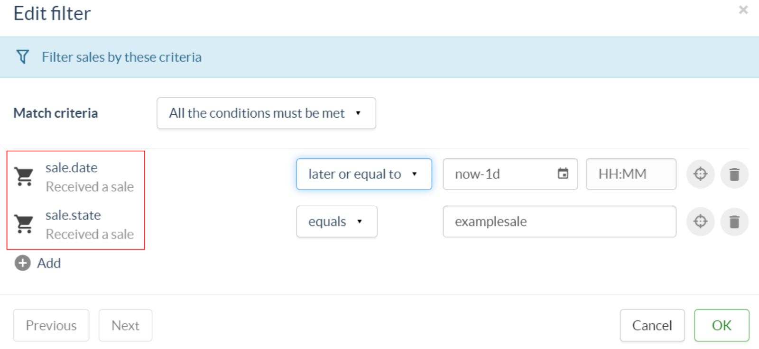Viewport: 759px width, 349px height.
Task: Click the Previous button
Action: point(51,325)
